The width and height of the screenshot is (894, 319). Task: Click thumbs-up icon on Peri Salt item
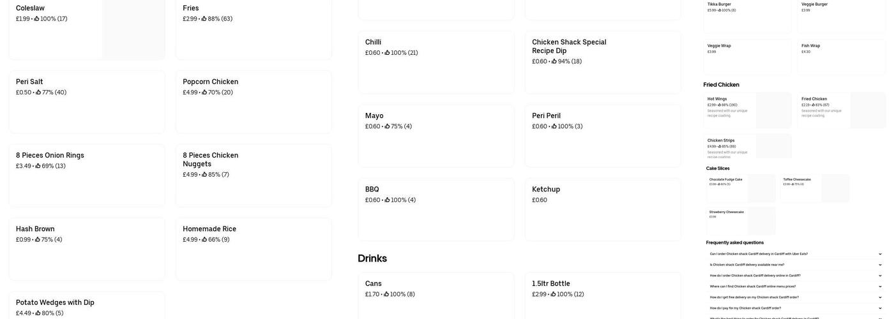pos(38,93)
